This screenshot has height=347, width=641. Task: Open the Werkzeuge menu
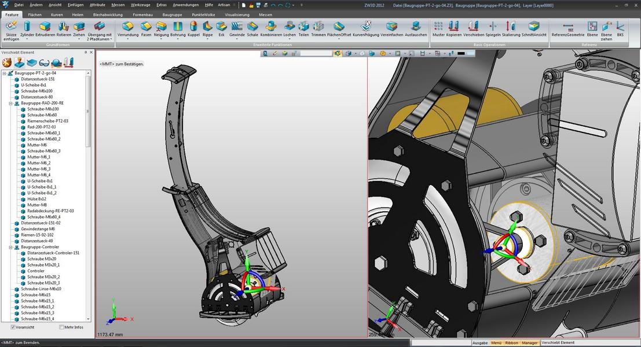[140, 5]
